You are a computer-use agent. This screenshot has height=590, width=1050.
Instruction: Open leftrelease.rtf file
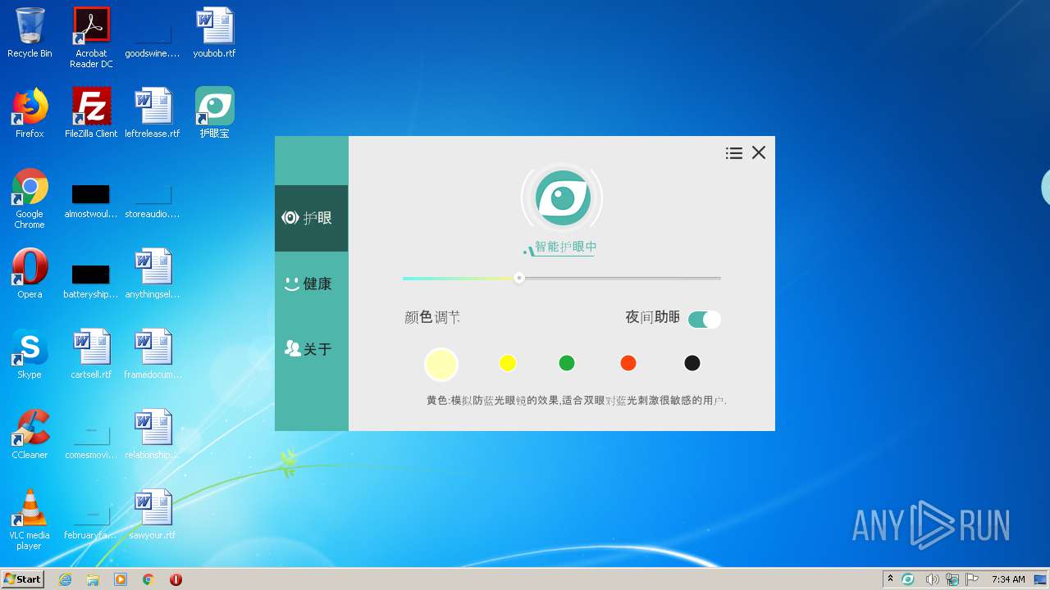click(x=153, y=113)
